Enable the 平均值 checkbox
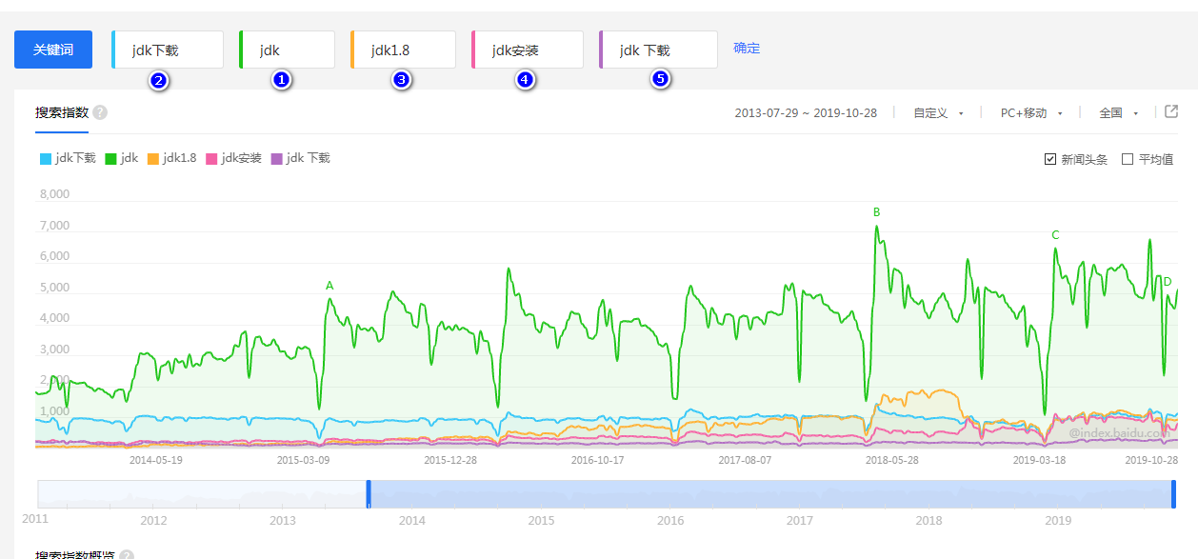The height and width of the screenshot is (559, 1198). pos(1129,157)
